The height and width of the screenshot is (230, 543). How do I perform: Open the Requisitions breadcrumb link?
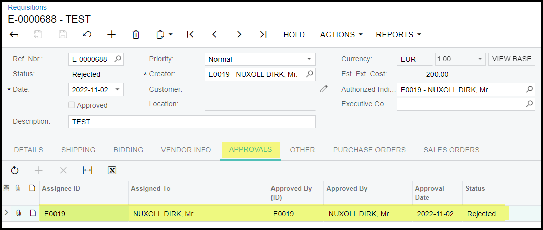point(27,7)
